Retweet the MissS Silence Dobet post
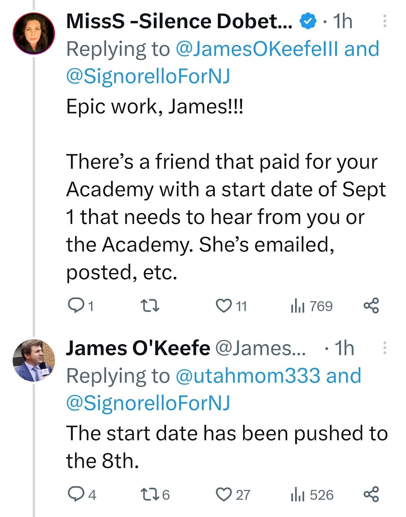 [150, 306]
